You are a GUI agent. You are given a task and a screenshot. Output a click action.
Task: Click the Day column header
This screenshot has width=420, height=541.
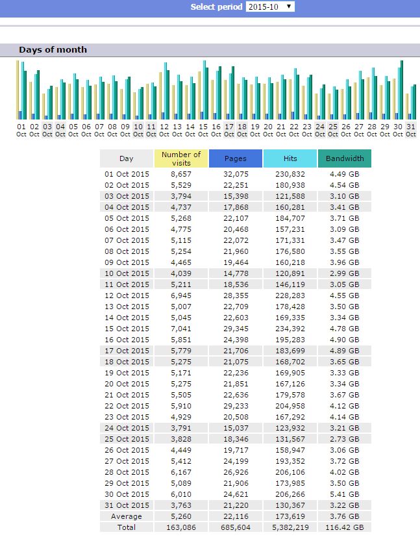[x=127, y=158]
